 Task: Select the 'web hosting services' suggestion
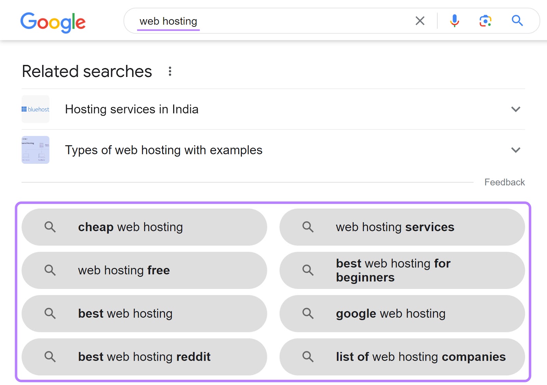(395, 227)
